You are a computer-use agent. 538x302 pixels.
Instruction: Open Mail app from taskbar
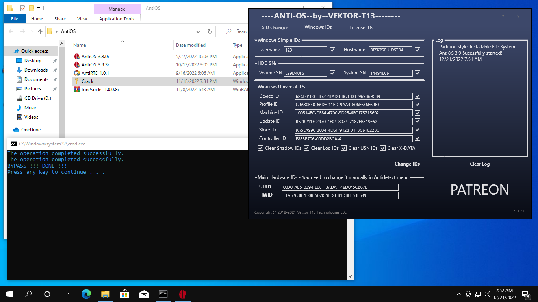pos(144,294)
